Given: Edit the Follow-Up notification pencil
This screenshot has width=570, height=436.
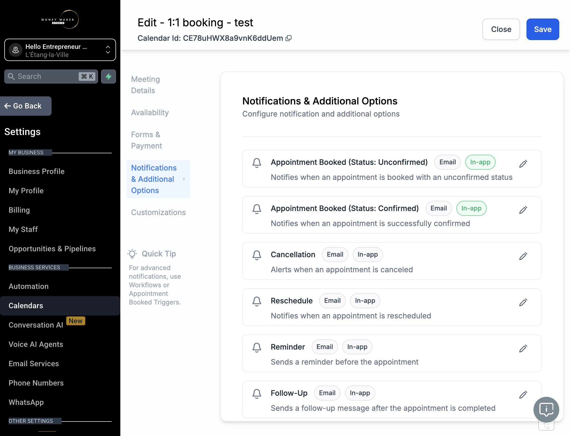Looking at the screenshot, I should click(x=523, y=394).
